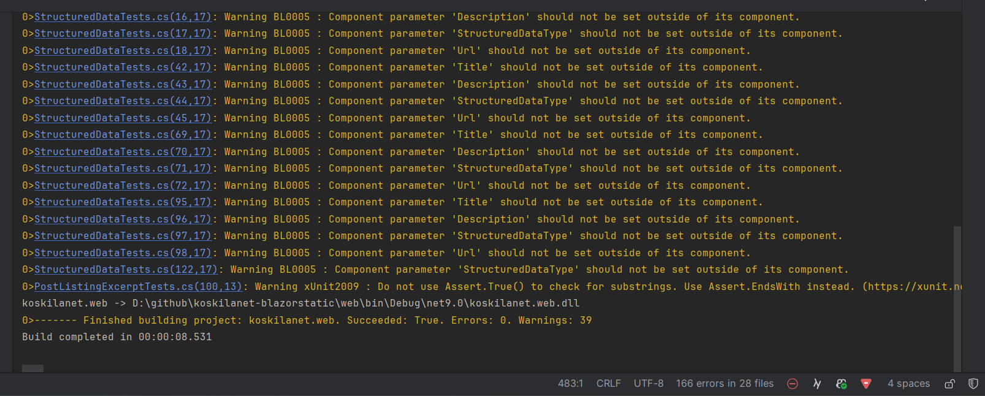Open the Copilot status icon with green check
The height and width of the screenshot is (396, 985).
click(x=842, y=384)
